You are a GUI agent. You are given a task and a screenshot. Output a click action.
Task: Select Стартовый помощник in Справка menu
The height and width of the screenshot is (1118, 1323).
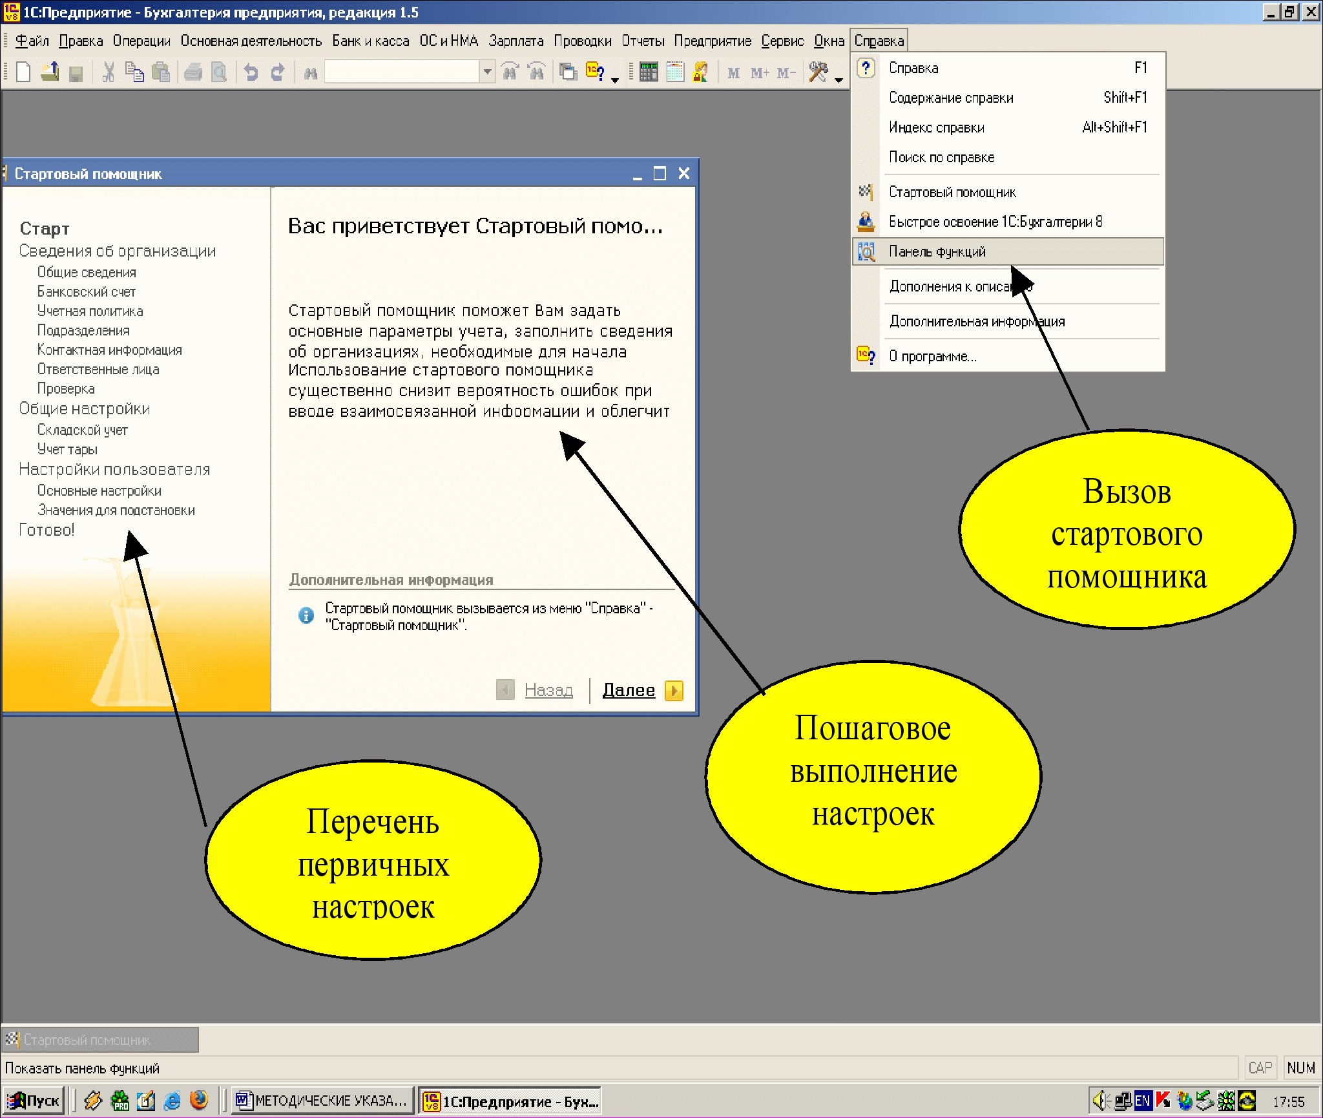click(1008, 192)
